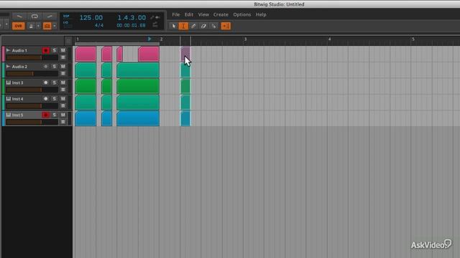Click the DSP meter label
This screenshot has height=258, width=460.
point(66,16)
